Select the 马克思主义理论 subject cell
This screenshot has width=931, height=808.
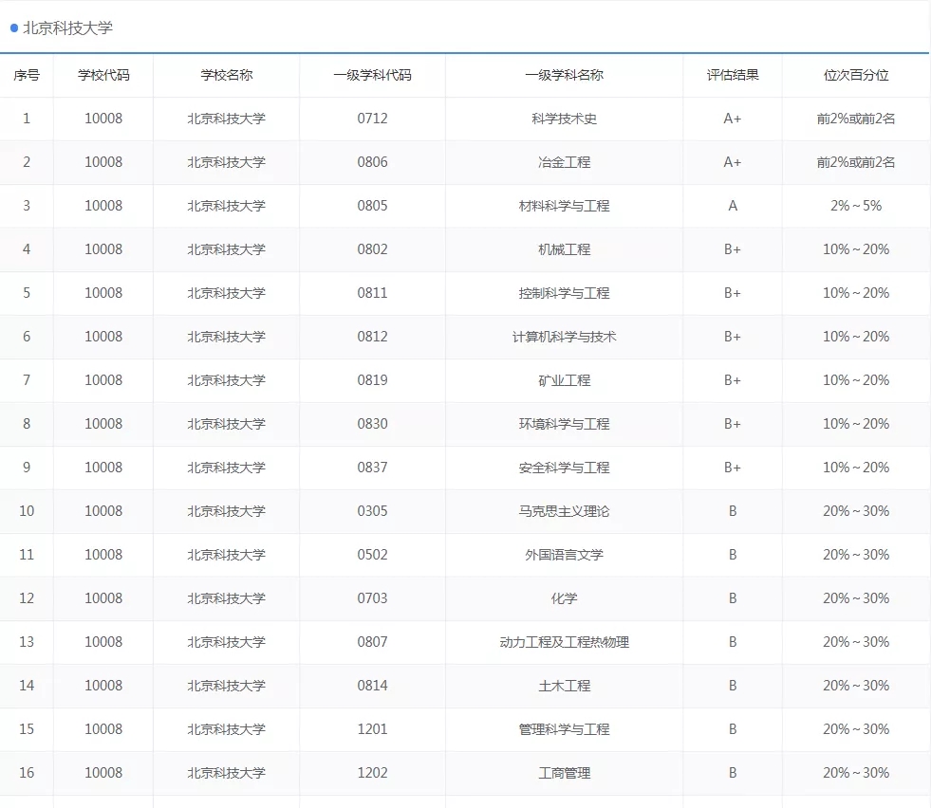click(564, 511)
